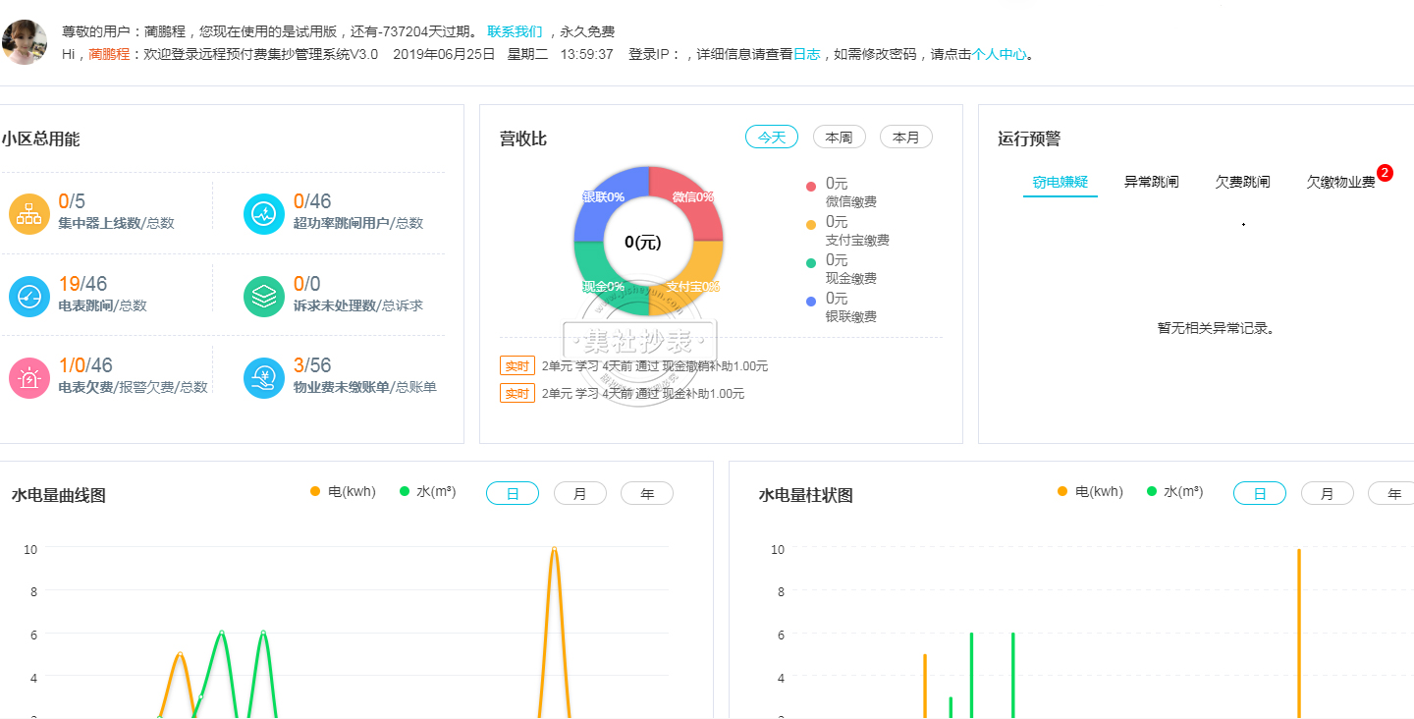The image size is (1414, 719).
Task: Toggle 水(m³) legend in bar chart
Action: pos(1174,492)
